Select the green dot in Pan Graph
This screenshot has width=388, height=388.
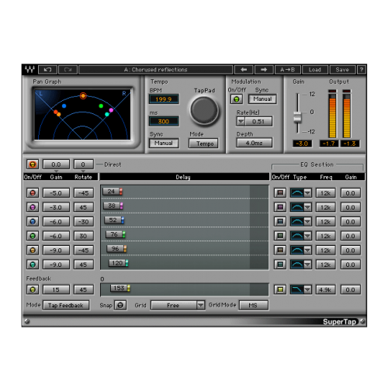101,106
